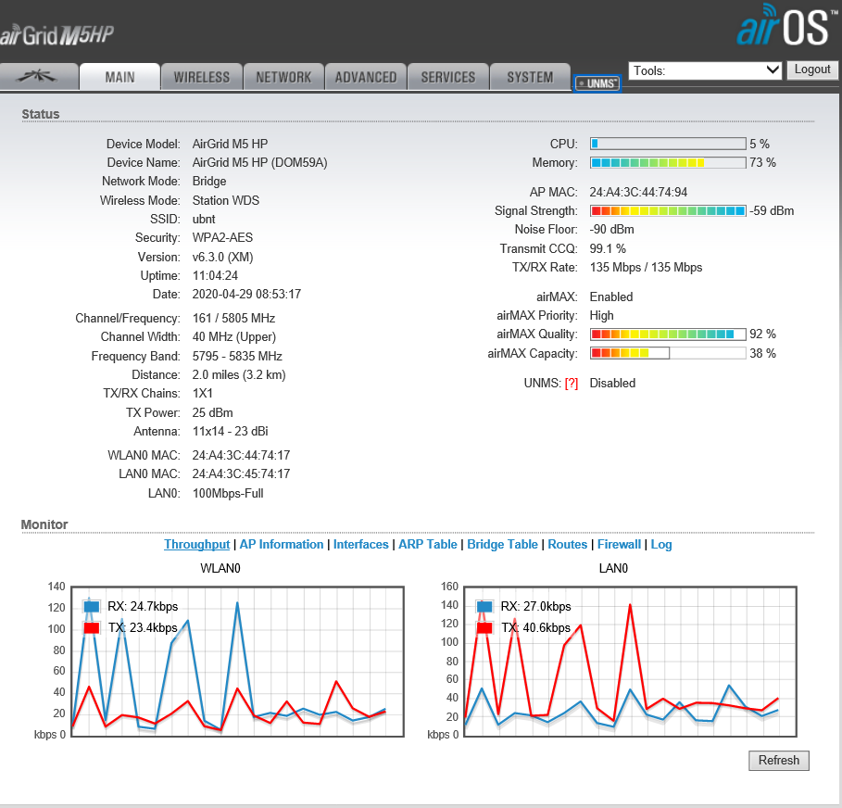Click network mode value 'Bridge'
Screen dimensions: 842x808
[209, 181]
